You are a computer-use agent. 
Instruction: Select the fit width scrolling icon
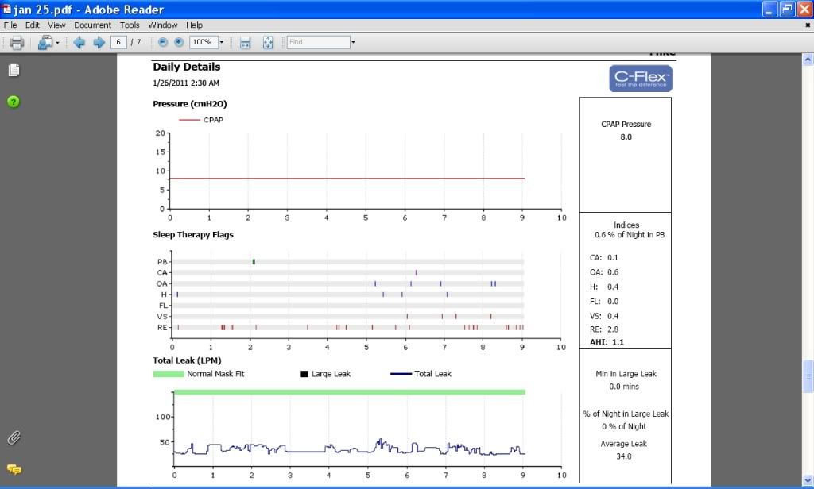pos(246,42)
